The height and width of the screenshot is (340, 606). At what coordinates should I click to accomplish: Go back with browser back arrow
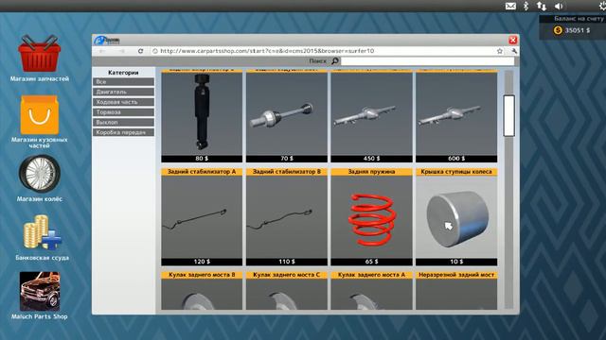tap(102, 51)
